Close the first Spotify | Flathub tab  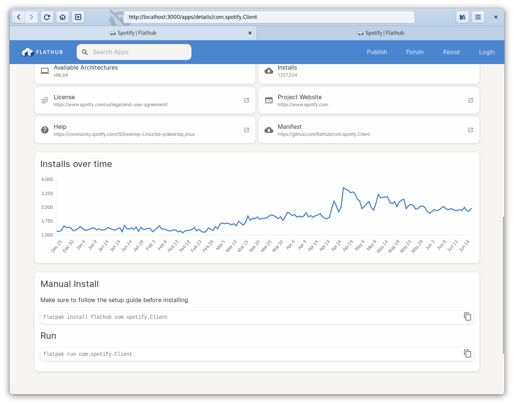(250, 33)
